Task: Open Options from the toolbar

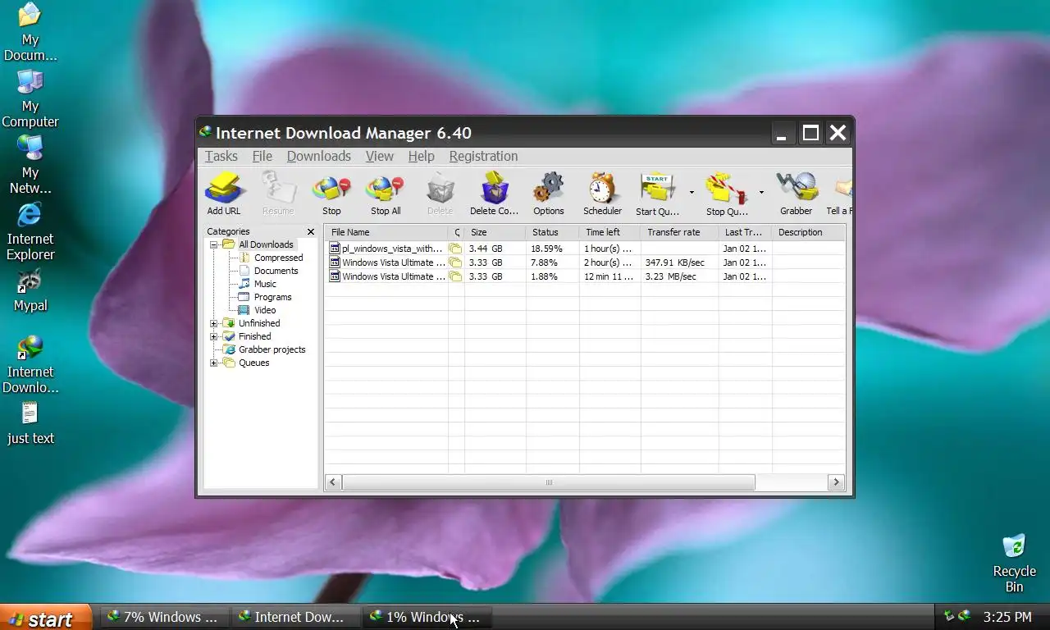Action: click(x=548, y=194)
